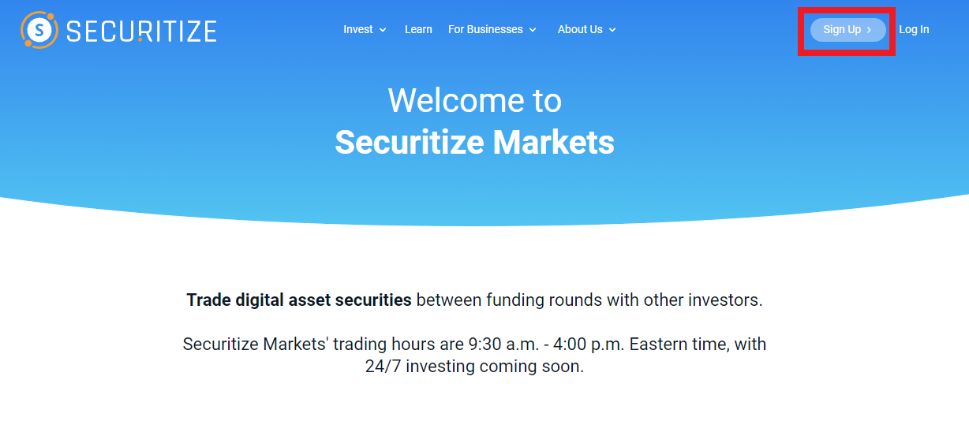The image size is (969, 447).
Task: Open the About Us menu
Action: [580, 29]
